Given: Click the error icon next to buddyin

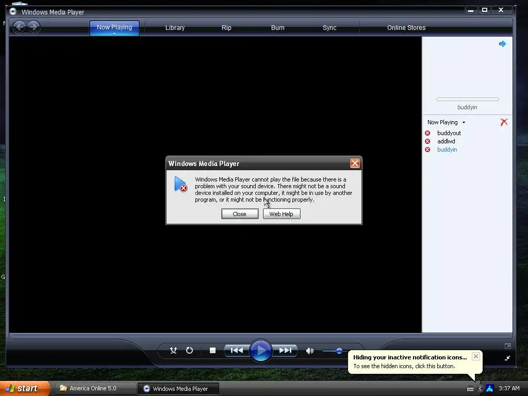Looking at the screenshot, I should click(x=427, y=150).
